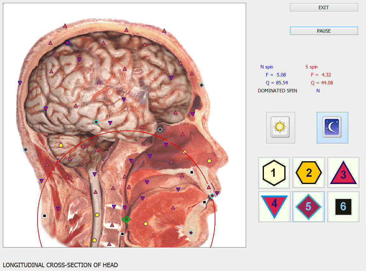The height and width of the screenshot is (271, 366).
Task: Click the blue N spin heading
Action: pos(266,67)
